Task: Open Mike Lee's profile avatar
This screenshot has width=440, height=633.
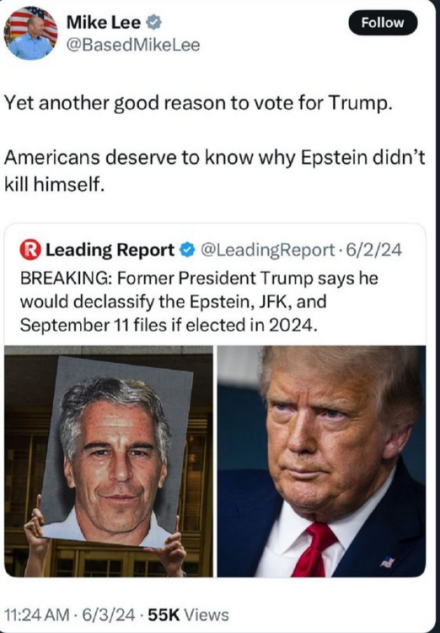Action: [30, 33]
